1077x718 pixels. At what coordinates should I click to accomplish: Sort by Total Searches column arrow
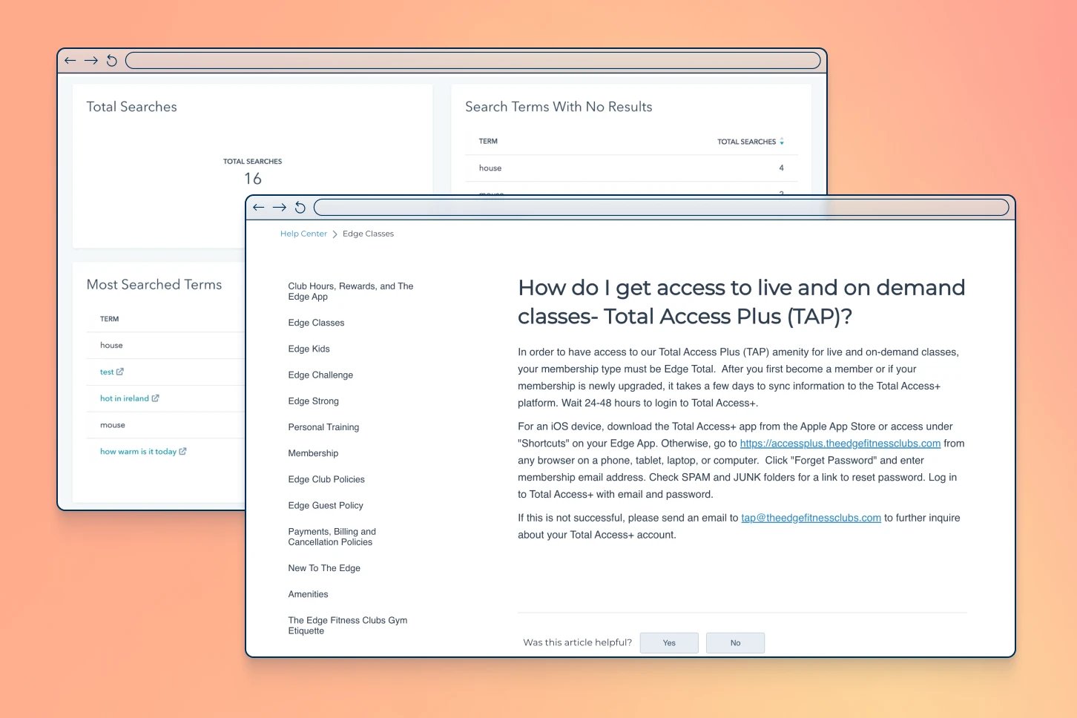click(782, 142)
